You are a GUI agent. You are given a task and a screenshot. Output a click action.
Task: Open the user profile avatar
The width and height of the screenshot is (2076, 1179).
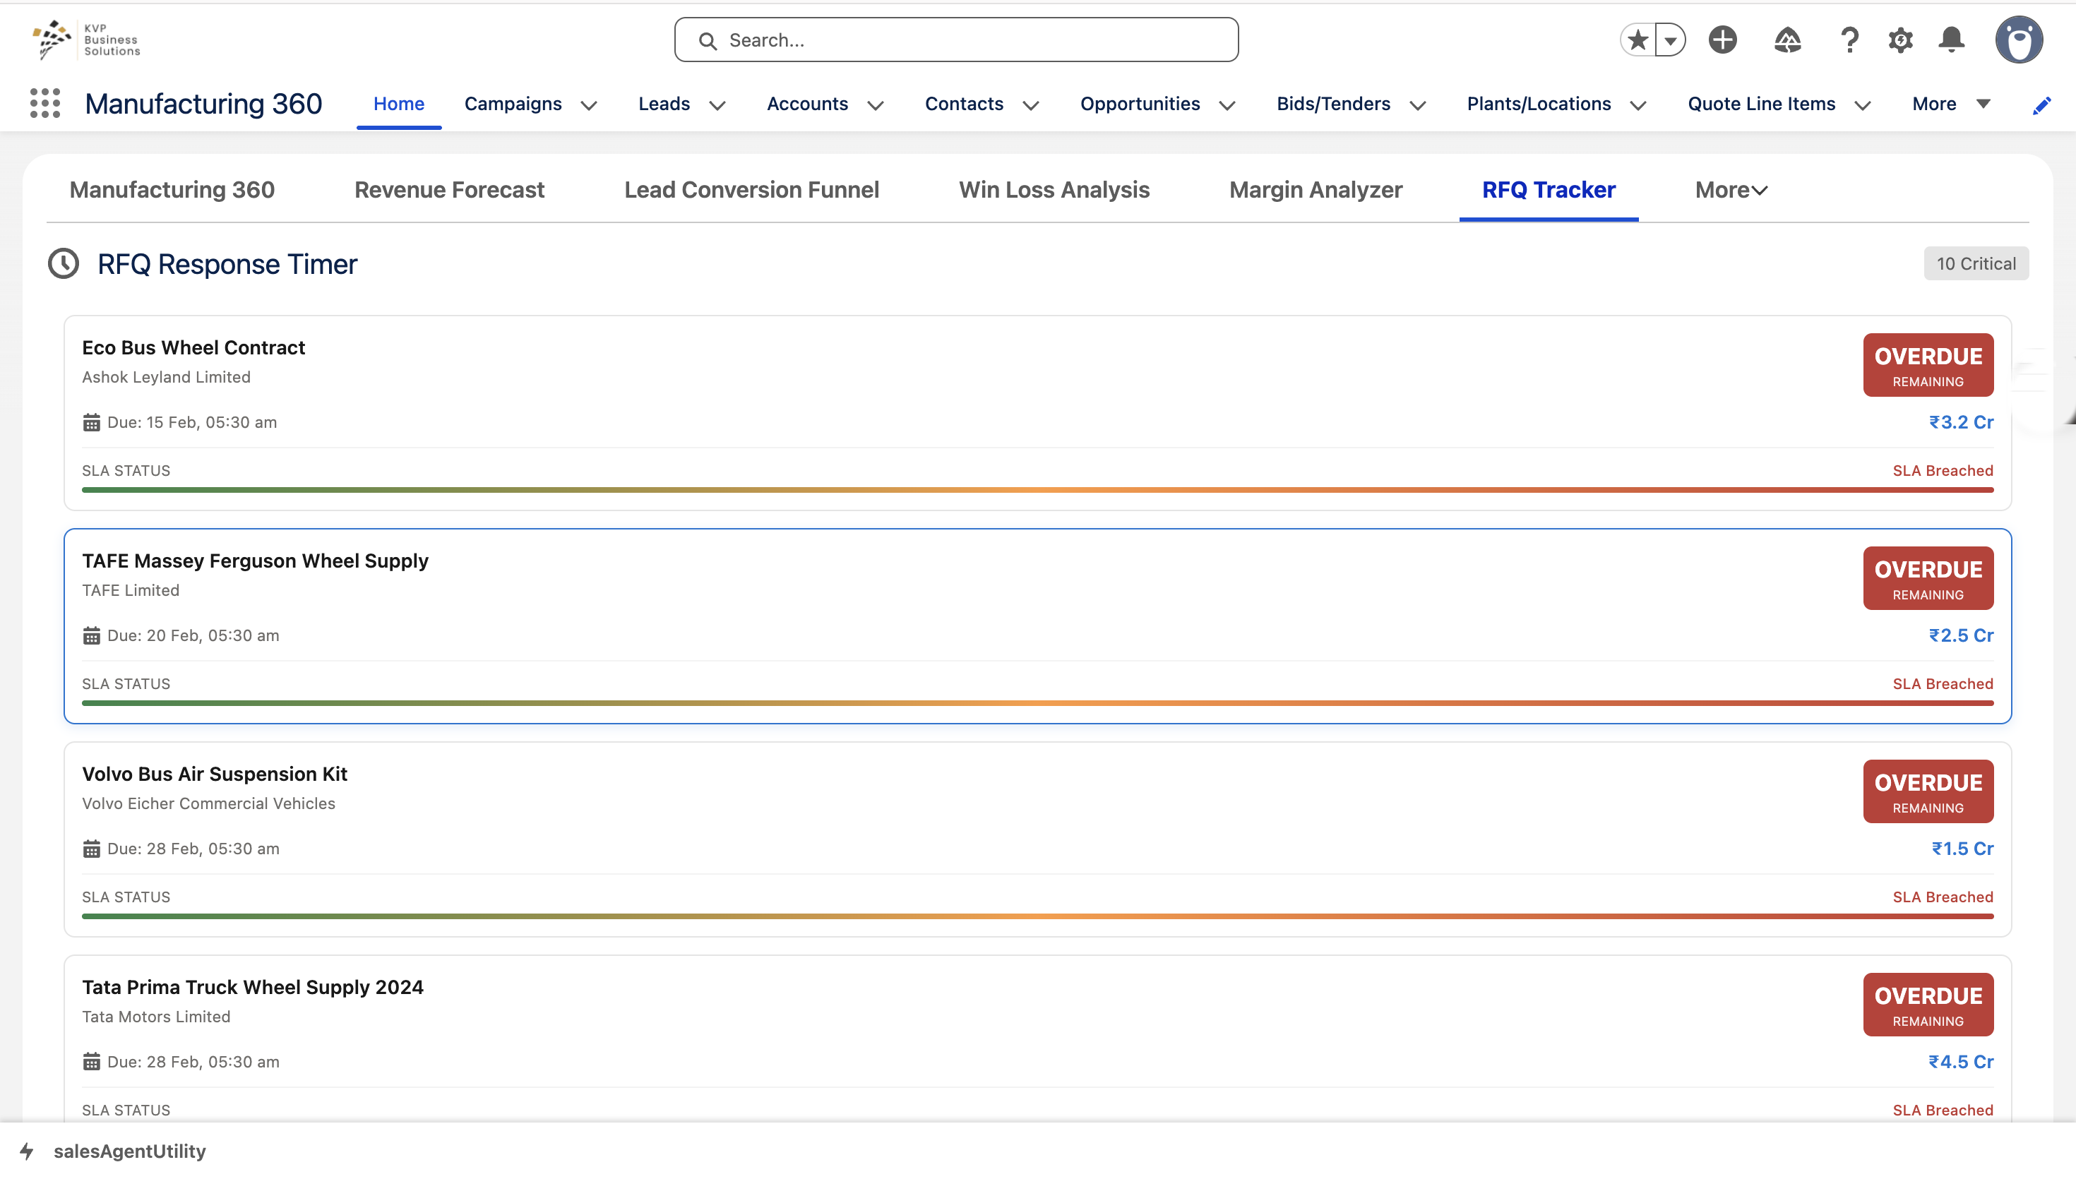pyautogui.click(x=2019, y=40)
